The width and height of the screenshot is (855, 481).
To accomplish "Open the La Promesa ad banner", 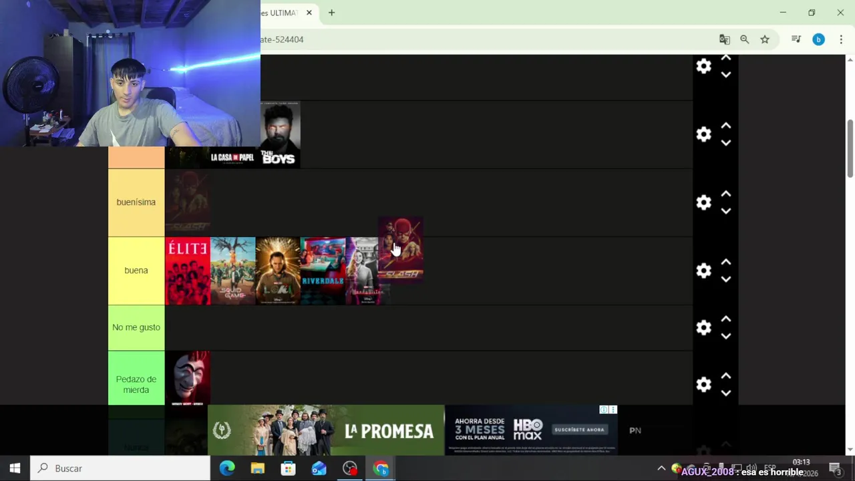I will click(326, 430).
